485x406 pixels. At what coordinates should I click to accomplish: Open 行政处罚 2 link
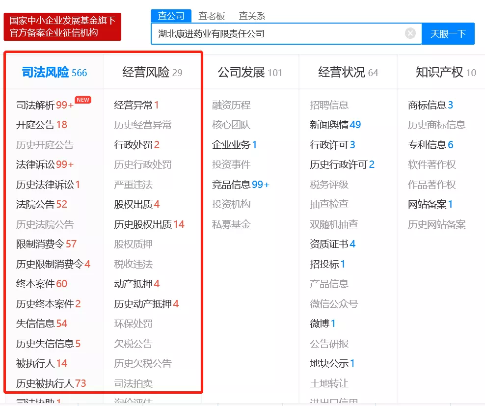coord(137,144)
